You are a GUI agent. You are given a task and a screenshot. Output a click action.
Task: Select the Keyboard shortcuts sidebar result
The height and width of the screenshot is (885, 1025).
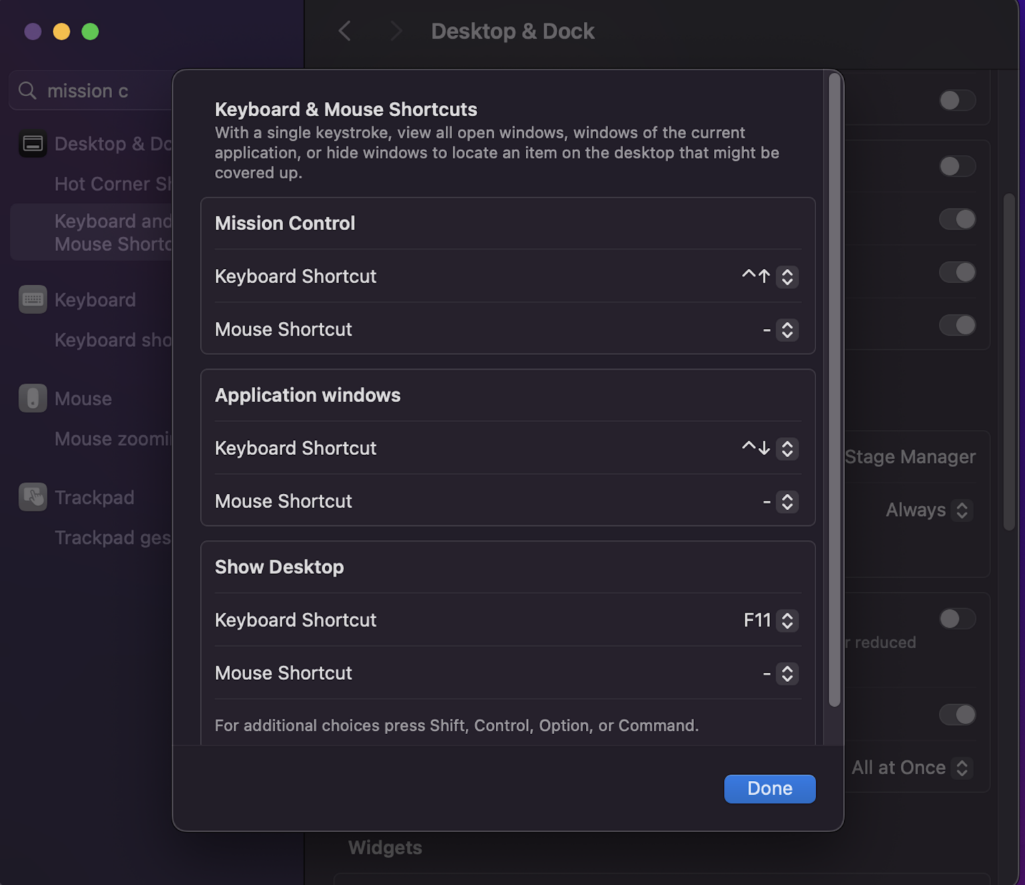[x=111, y=340]
